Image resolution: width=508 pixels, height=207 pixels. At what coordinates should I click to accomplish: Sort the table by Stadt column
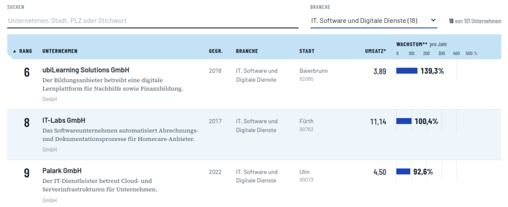pos(307,51)
